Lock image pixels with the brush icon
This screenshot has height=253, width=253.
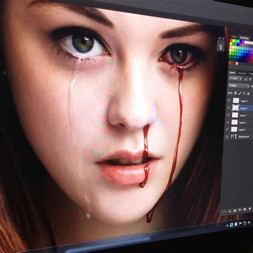240,93
